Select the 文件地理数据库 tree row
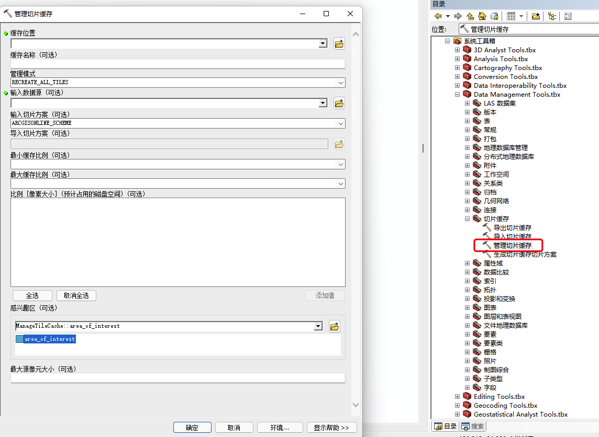599x437 pixels. tap(501, 325)
